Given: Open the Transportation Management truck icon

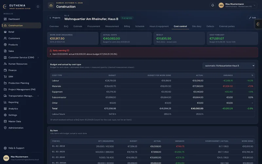Looking at the screenshot, I should point(5,96).
